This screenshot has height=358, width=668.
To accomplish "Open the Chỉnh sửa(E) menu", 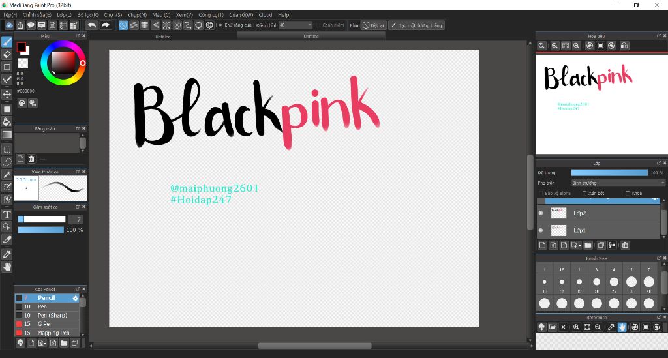I will pyautogui.click(x=37, y=15).
